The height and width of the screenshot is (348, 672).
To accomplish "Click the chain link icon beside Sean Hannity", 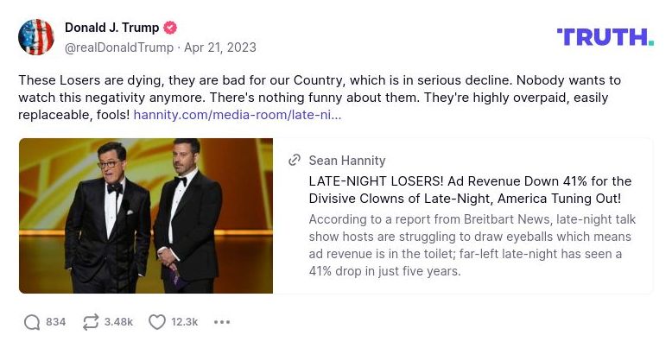I will pos(295,161).
